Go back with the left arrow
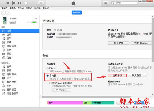 (x=3, y=12)
